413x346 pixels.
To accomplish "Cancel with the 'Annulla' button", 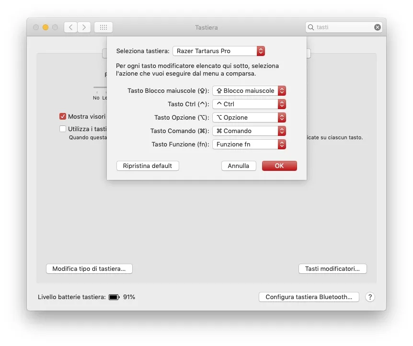I will pyautogui.click(x=239, y=166).
